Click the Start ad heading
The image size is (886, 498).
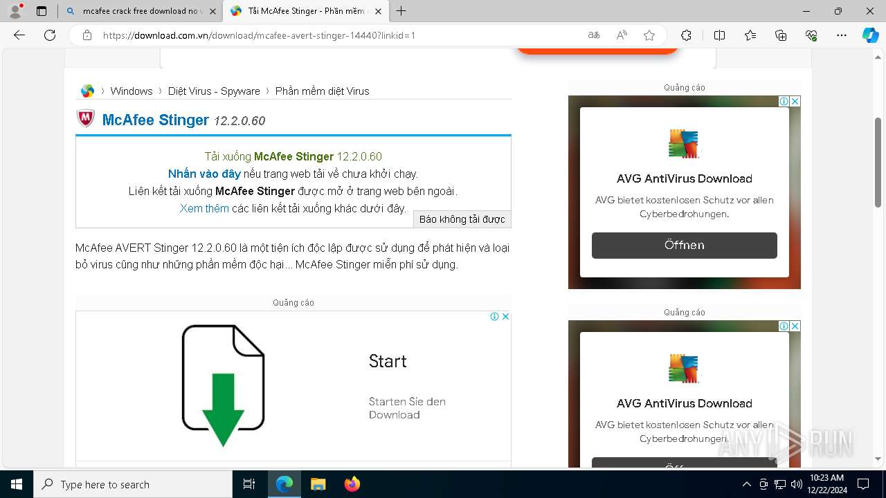tap(388, 361)
